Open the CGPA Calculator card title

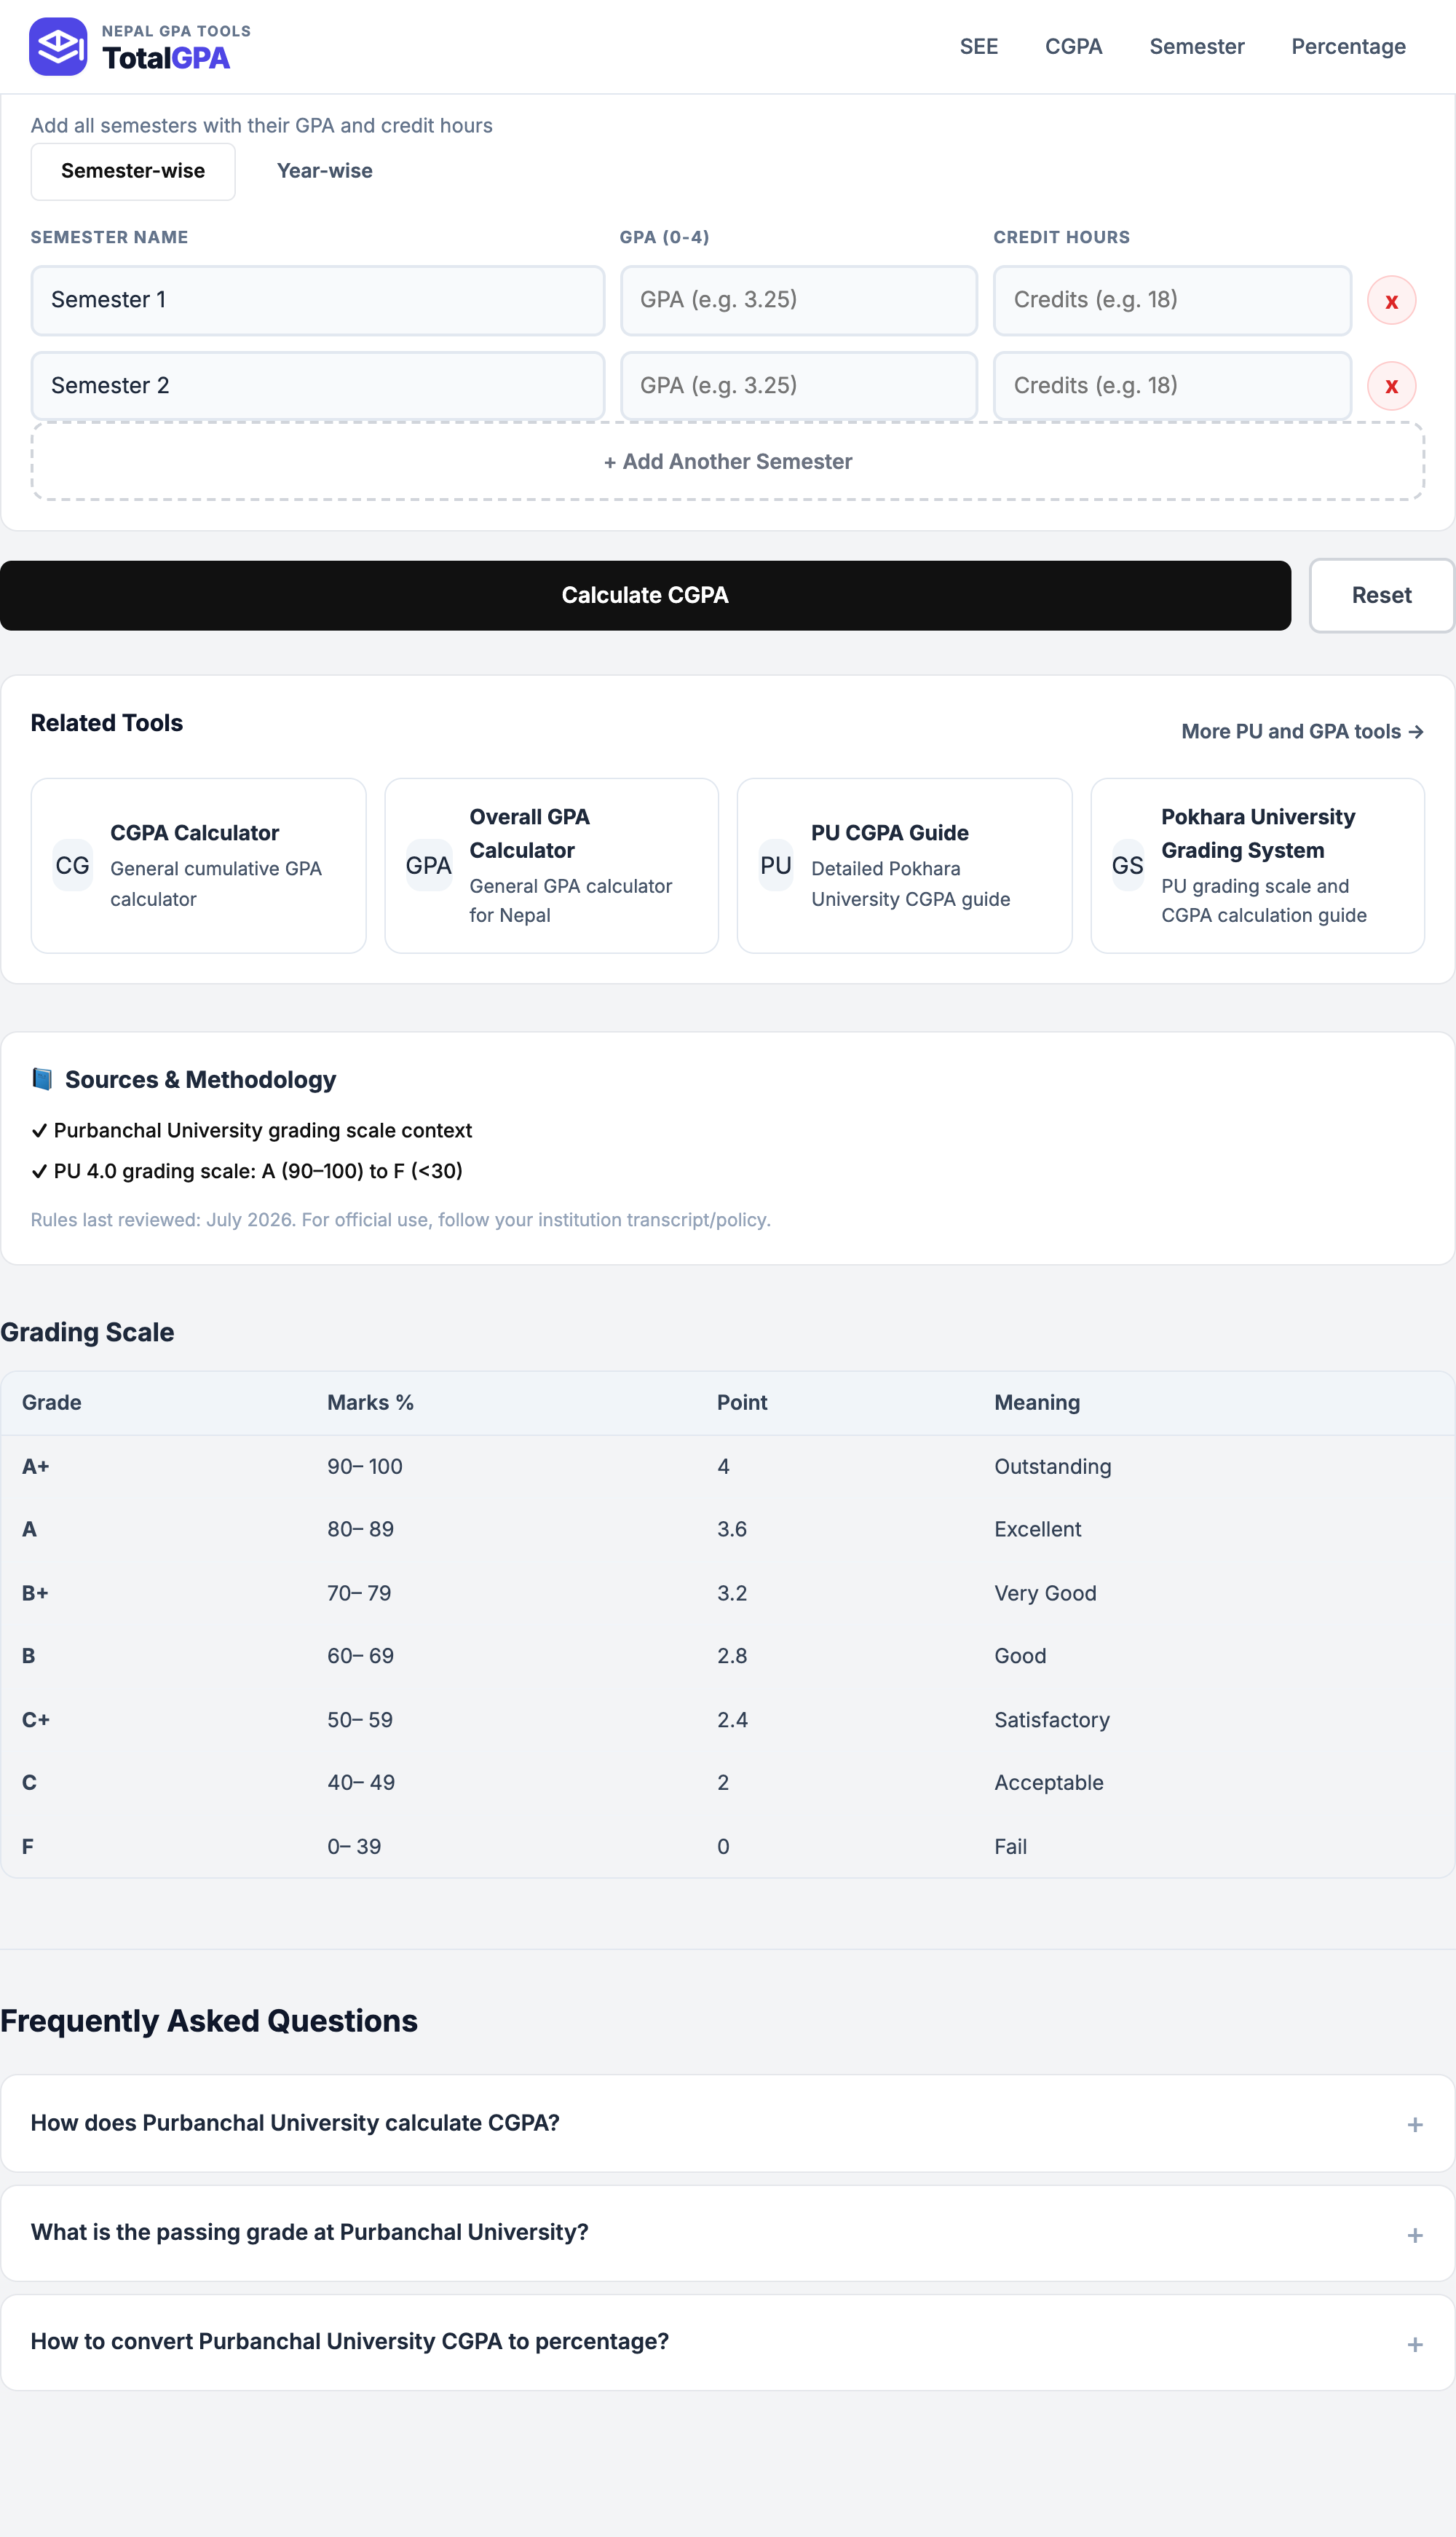tap(194, 833)
